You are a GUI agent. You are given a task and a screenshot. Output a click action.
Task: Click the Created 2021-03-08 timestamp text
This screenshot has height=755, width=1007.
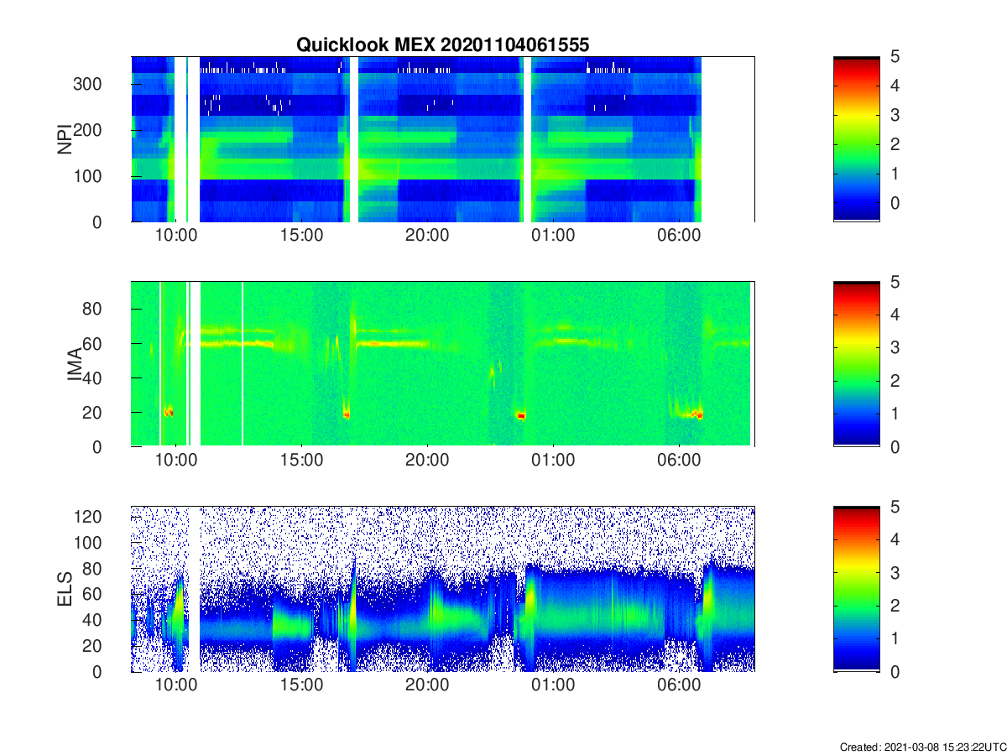[x=922, y=747]
